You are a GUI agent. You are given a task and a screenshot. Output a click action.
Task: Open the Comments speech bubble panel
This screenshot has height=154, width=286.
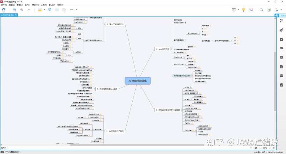281,76
